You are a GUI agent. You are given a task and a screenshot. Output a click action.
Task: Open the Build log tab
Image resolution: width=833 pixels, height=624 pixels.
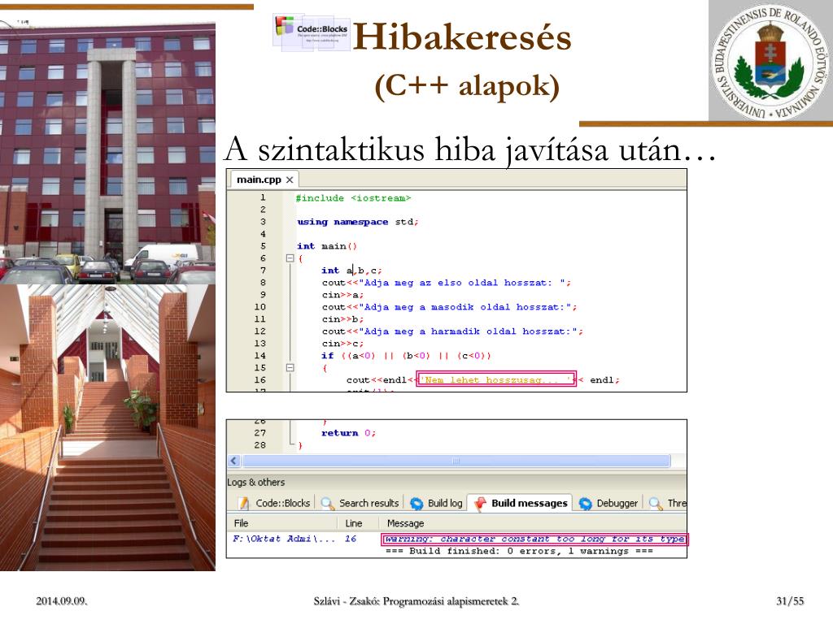437,503
